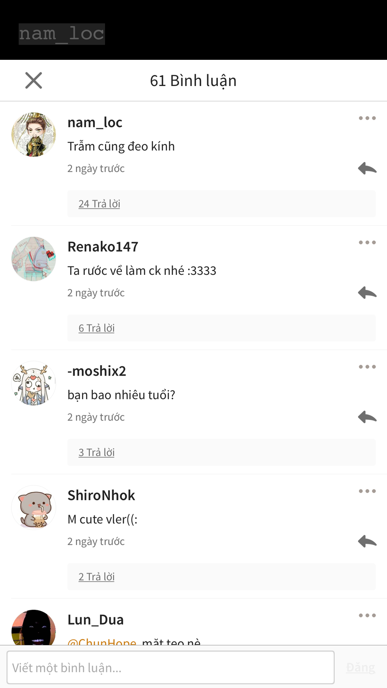This screenshot has height=688, width=387.
Task: Focus the 'Viết một bình luận...' comment field
Action: [x=171, y=667]
